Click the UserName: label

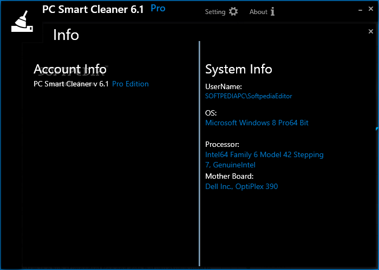[224, 86]
